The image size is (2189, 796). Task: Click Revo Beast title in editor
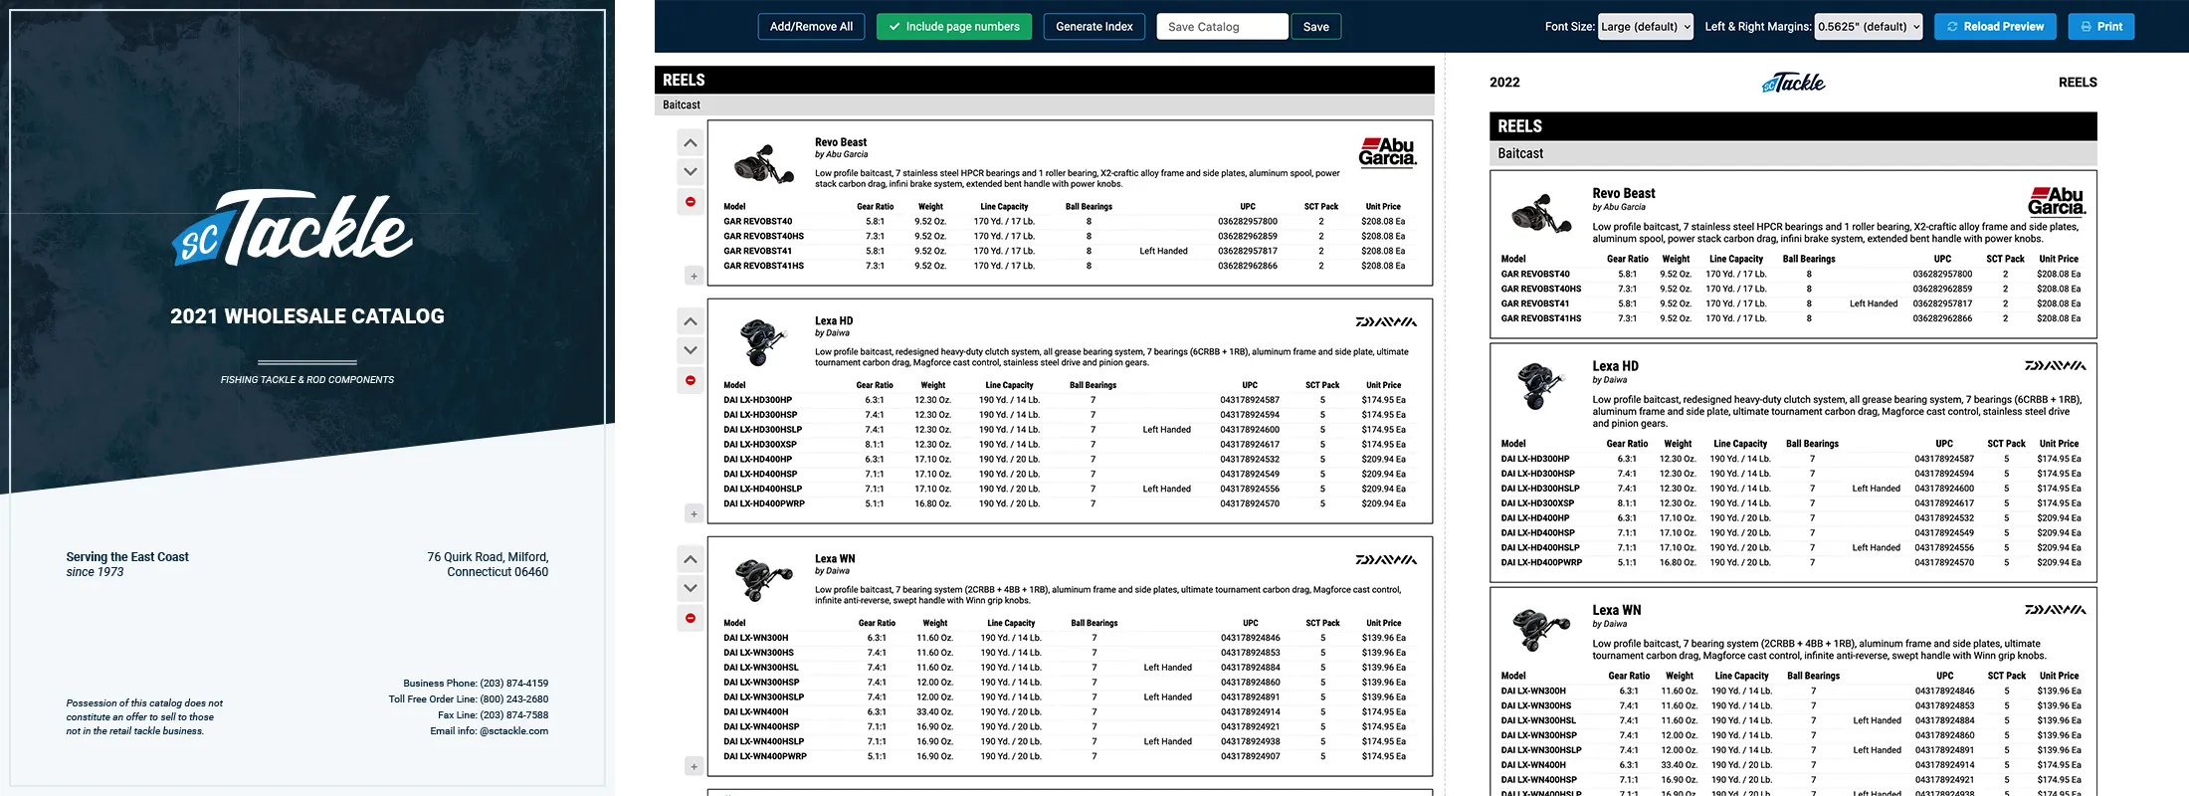[841, 142]
